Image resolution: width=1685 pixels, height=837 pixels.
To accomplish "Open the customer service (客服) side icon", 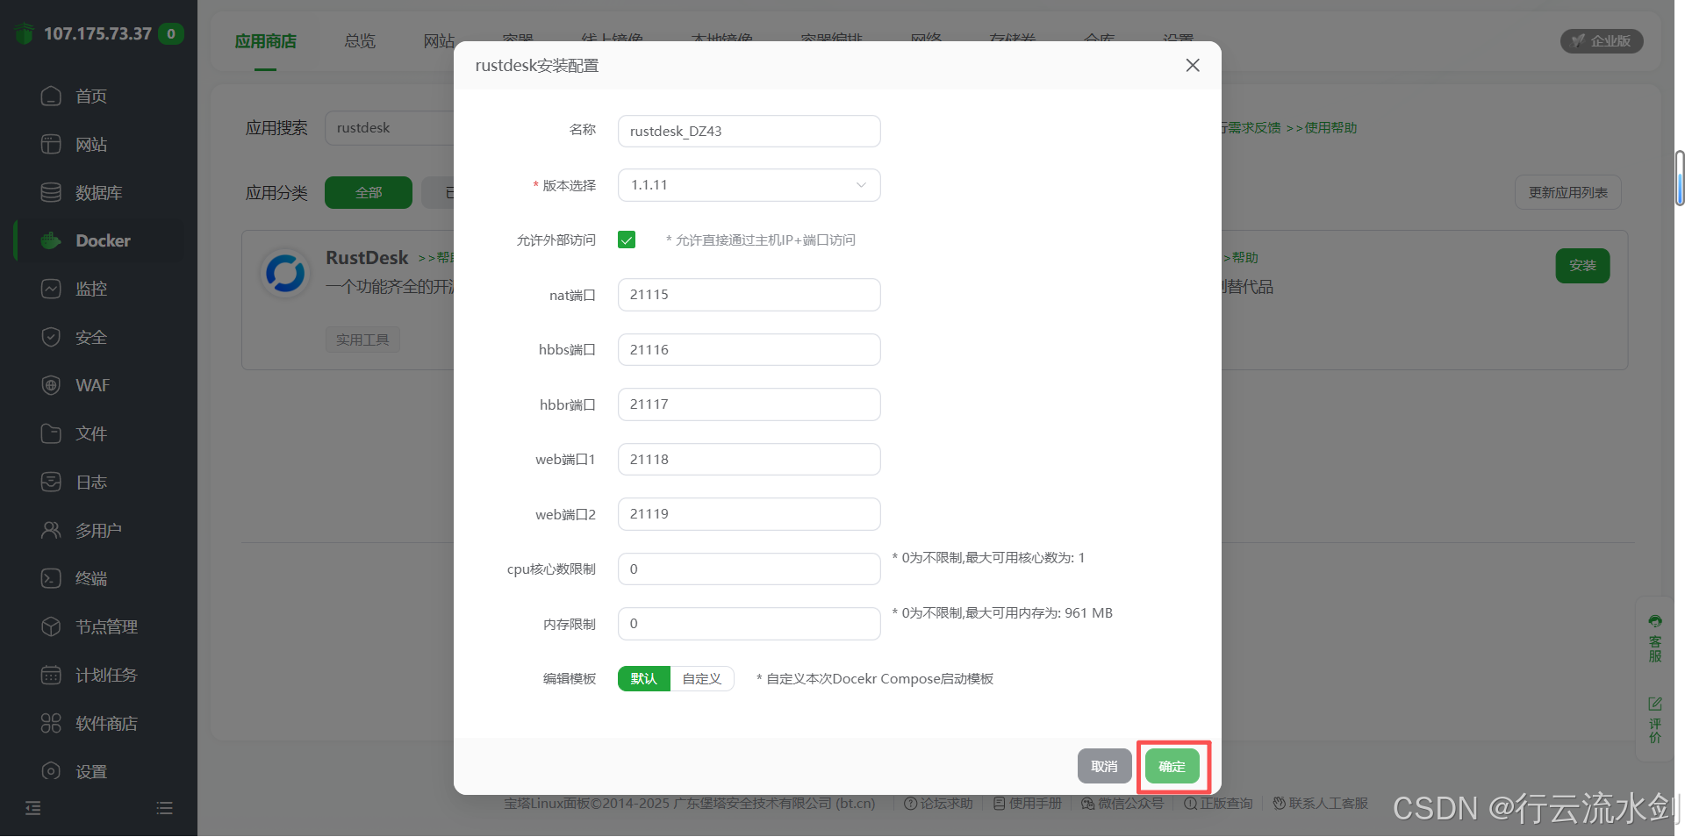I will click(x=1655, y=639).
